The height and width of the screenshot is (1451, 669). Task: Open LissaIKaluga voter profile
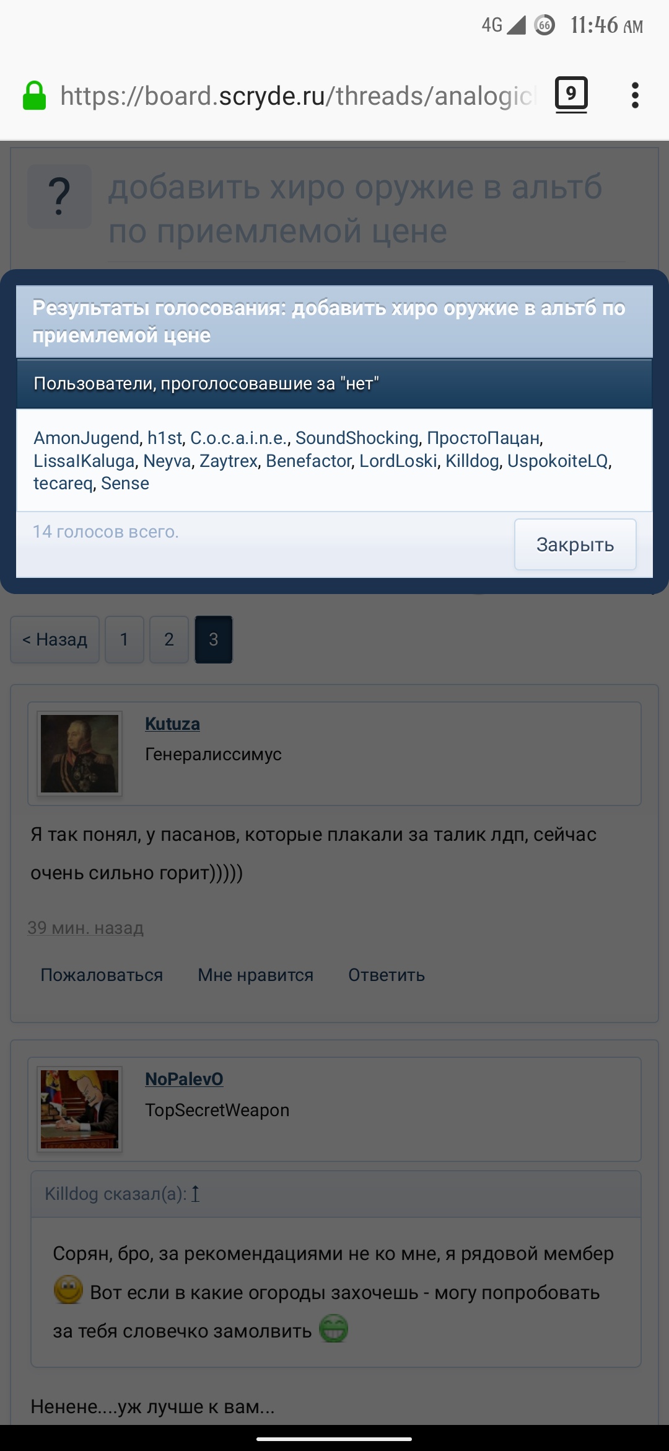(x=84, y=461)
